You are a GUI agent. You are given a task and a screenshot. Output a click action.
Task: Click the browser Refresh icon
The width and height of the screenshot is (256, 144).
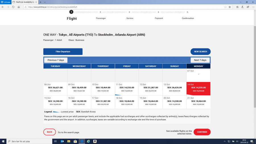13,7
